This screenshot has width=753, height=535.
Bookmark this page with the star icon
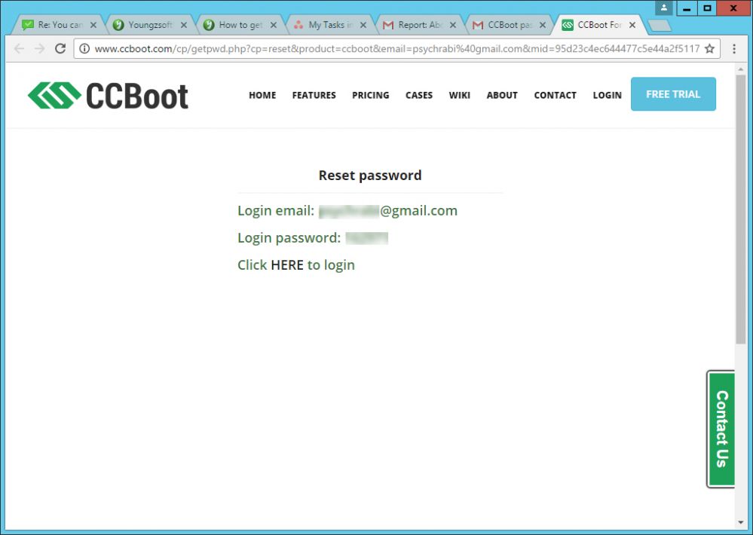pyautogui.click(x=709, y=48)
